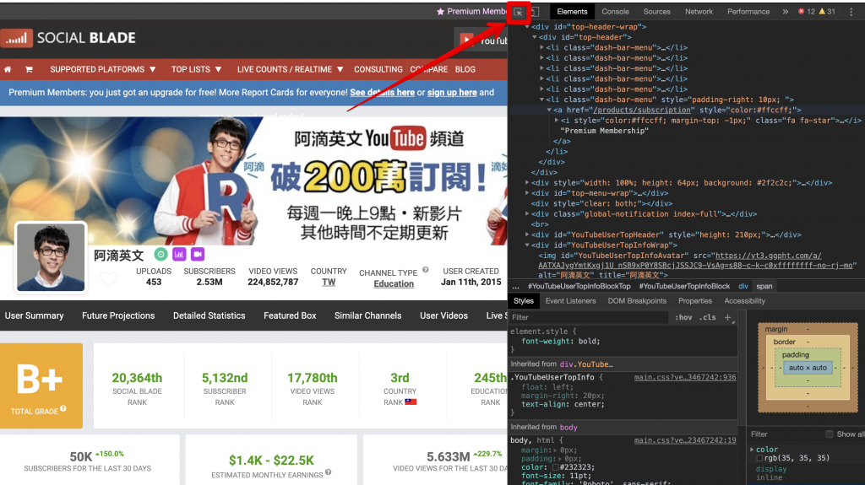
Task: Collapse the div id top-header node
Action: (535, 37)
